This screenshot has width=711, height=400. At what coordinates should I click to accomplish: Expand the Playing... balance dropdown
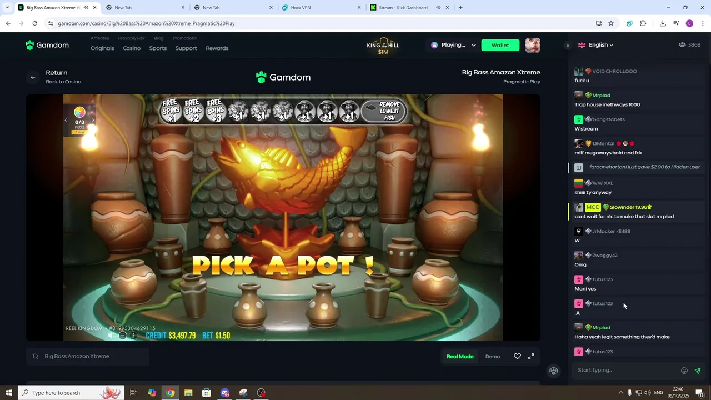(474, 46)
